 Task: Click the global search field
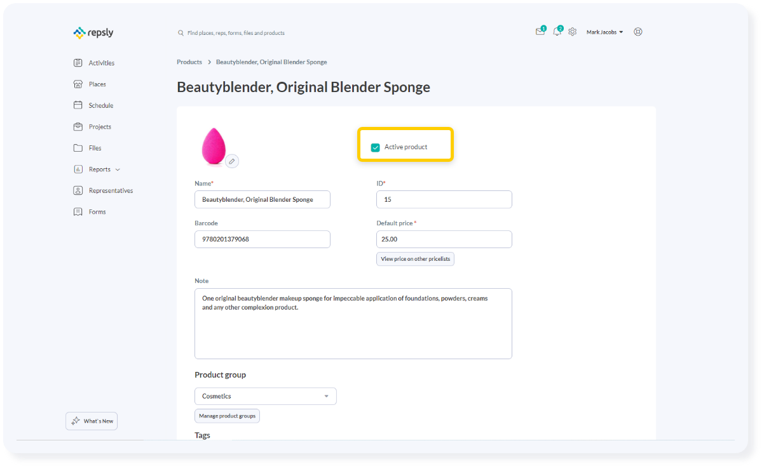pos(236,33)
